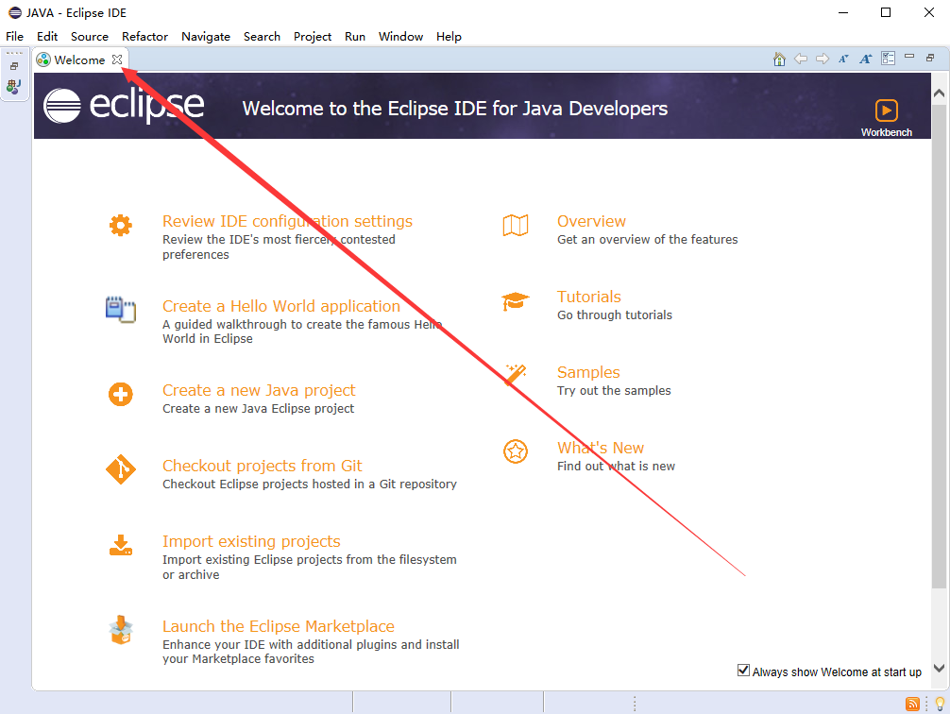Open the Samples link
The image size is (950, 714).
click(x=588, y=372)
